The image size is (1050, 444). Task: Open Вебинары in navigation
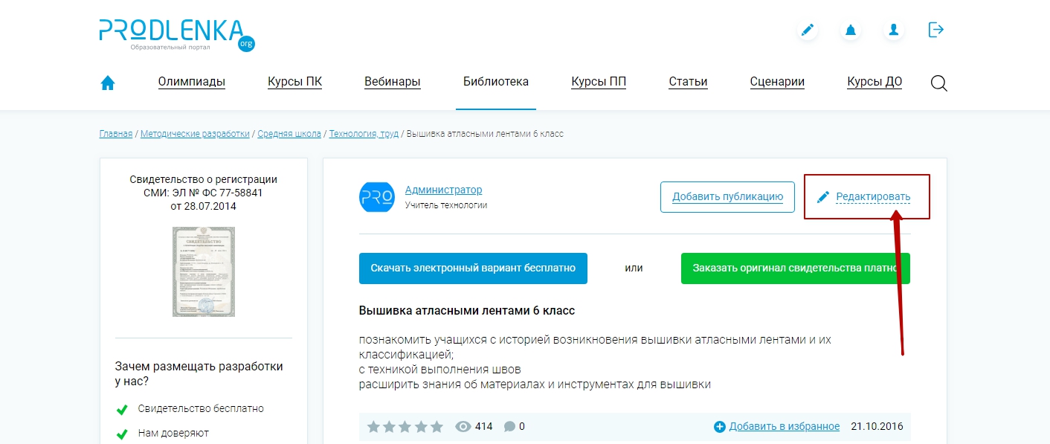pyautogui.click(x=393, y=82)
